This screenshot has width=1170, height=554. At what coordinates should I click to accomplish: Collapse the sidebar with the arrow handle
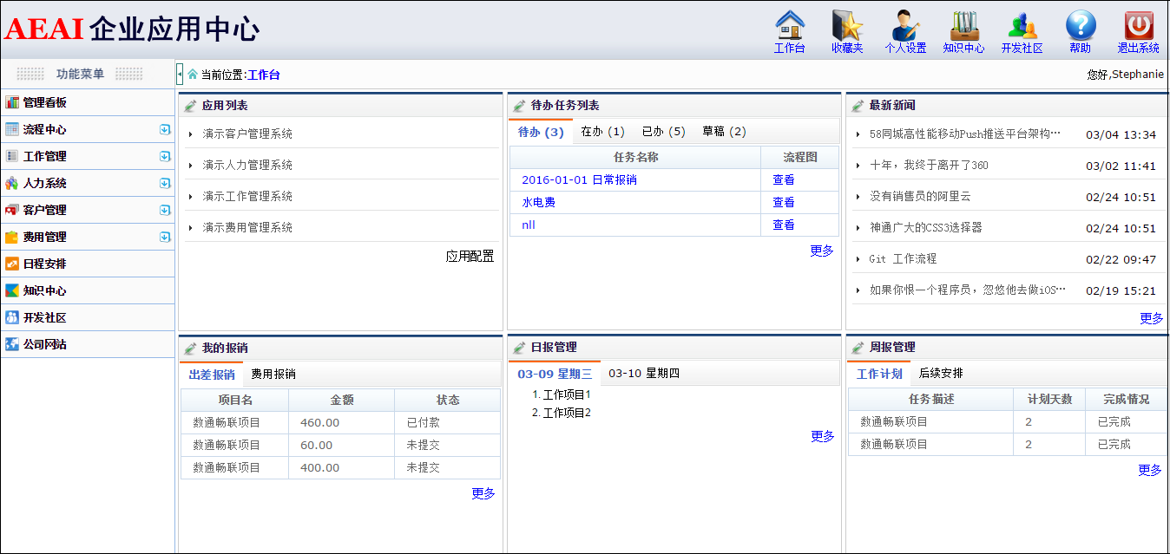click(x=180, y=75)
